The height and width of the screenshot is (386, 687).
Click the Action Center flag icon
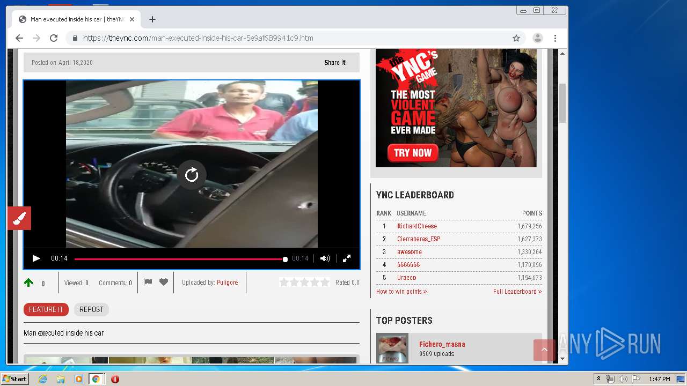coord(635,379)
